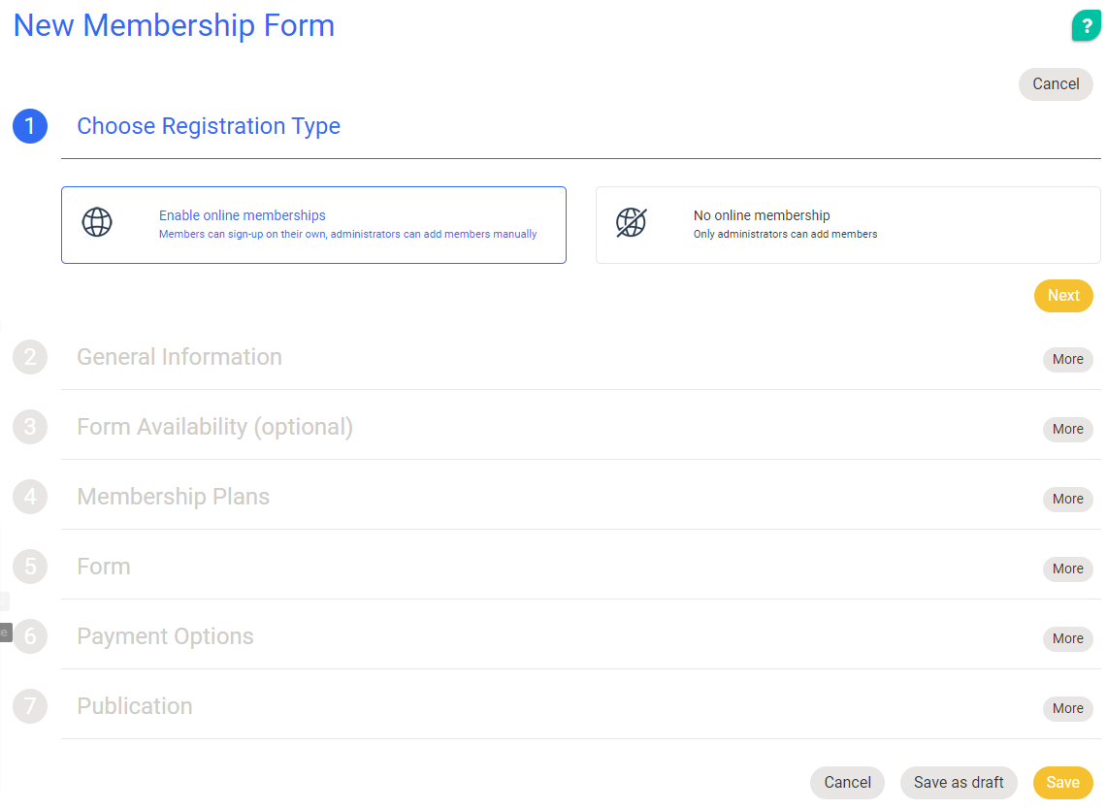Image resolution: width=1107 pixels, height=811 pixels.
Task: Click the globe icon for online memberships
Action: click(97, 222)
